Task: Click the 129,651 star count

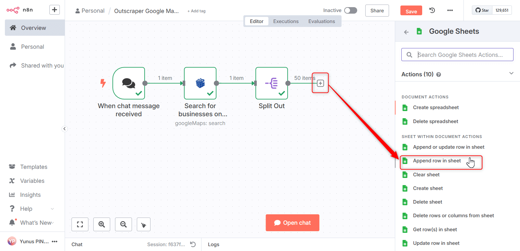Action: point(502,10)
